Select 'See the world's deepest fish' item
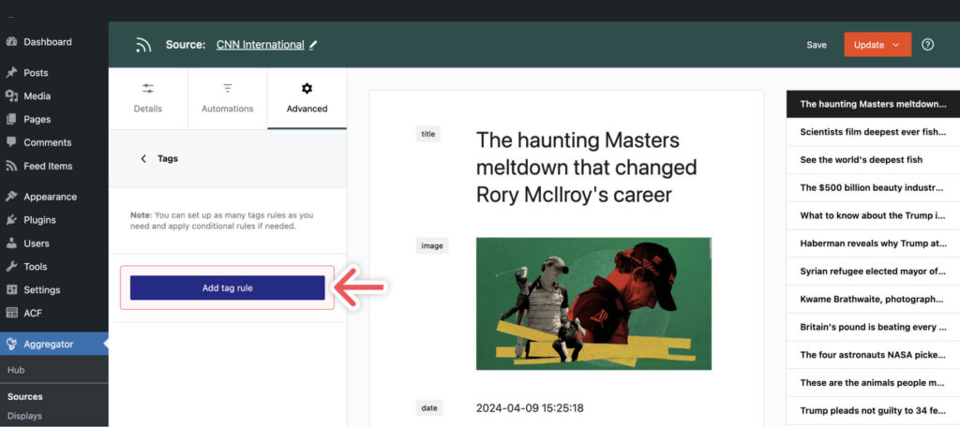The width and height of the screenshot is (960, 427). coord(873,160)
